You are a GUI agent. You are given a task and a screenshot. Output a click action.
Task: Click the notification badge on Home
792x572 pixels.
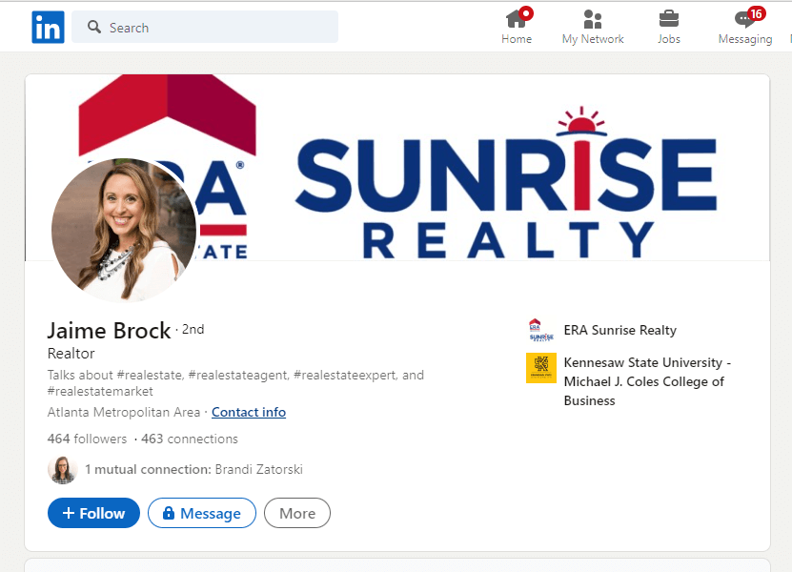click(x=526, y=12)
